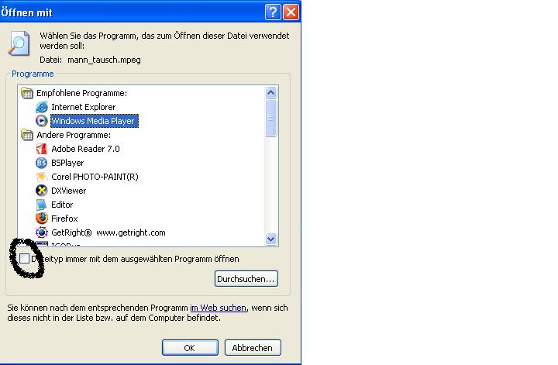The image size is (558, 365).
Task: Pick the BSPlayer icon
Action: tap(42, 163)
